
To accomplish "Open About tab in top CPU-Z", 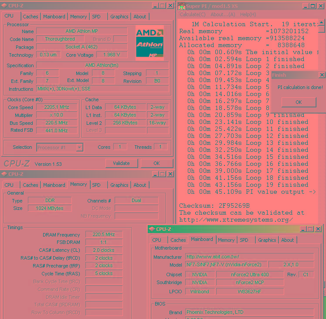I will tap(140, 17).
